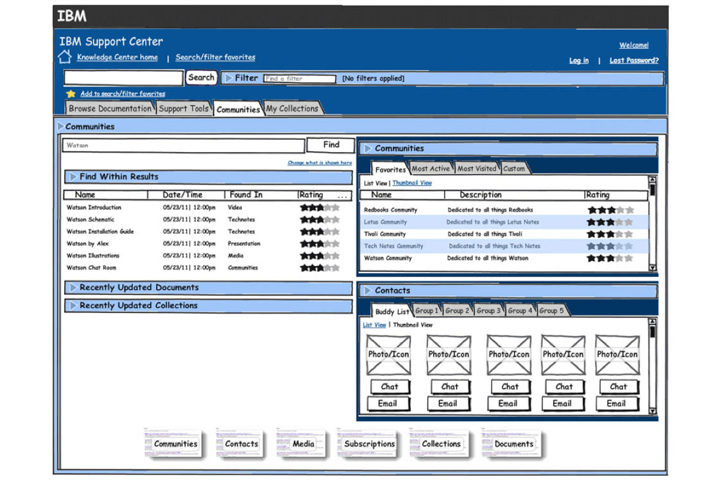Open the Documents icon in the bottom dock
Viewport: 722px width, 481px height.
coord(512,444)
